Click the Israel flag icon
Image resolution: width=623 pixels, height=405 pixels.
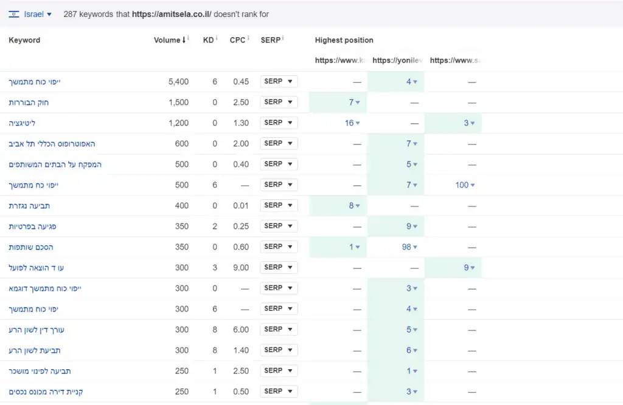coord(14,14)
